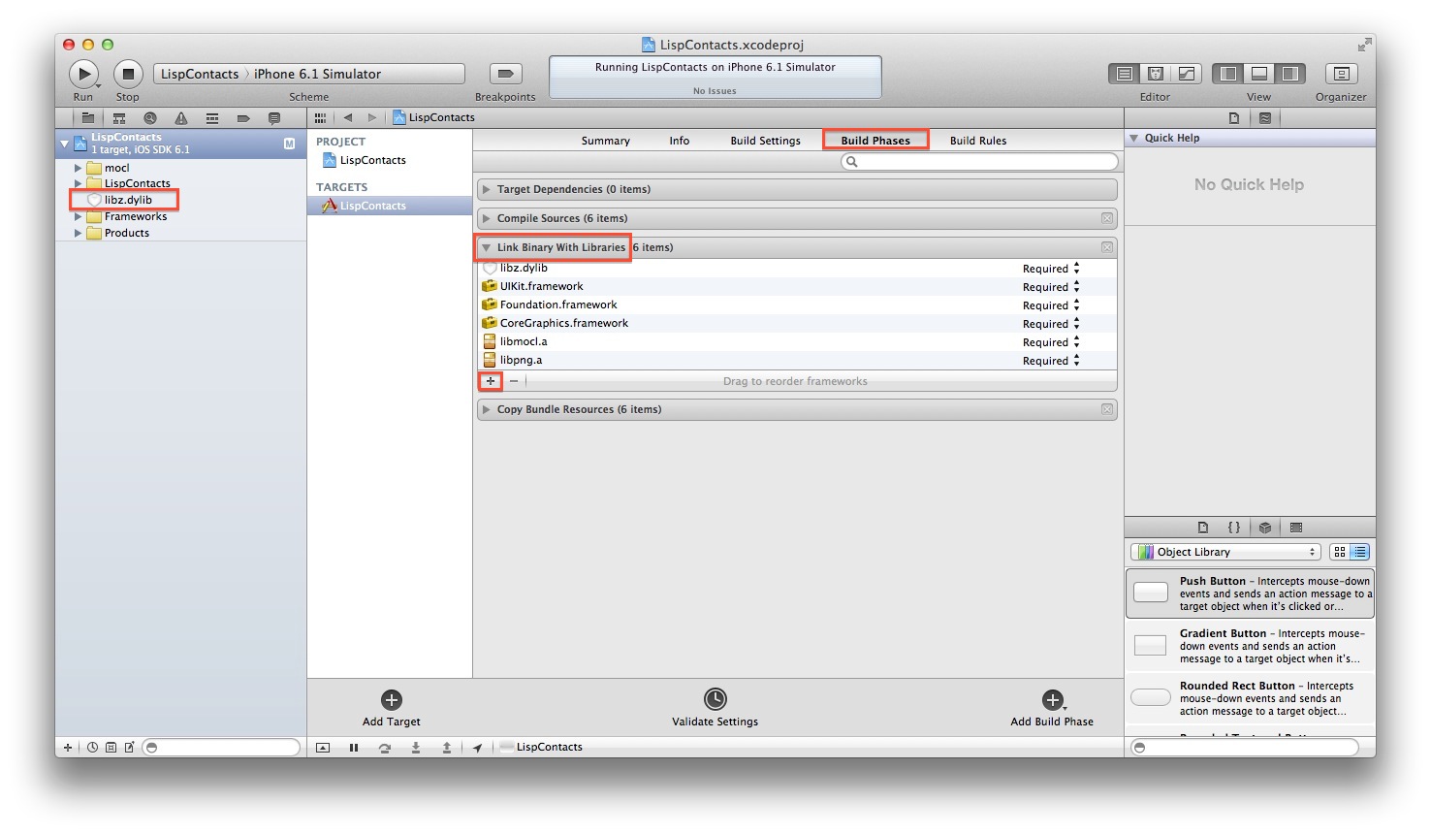Click the build phases search field
Image resolution: width=1431 pixels, height=834 pixels.
[979, 161]
